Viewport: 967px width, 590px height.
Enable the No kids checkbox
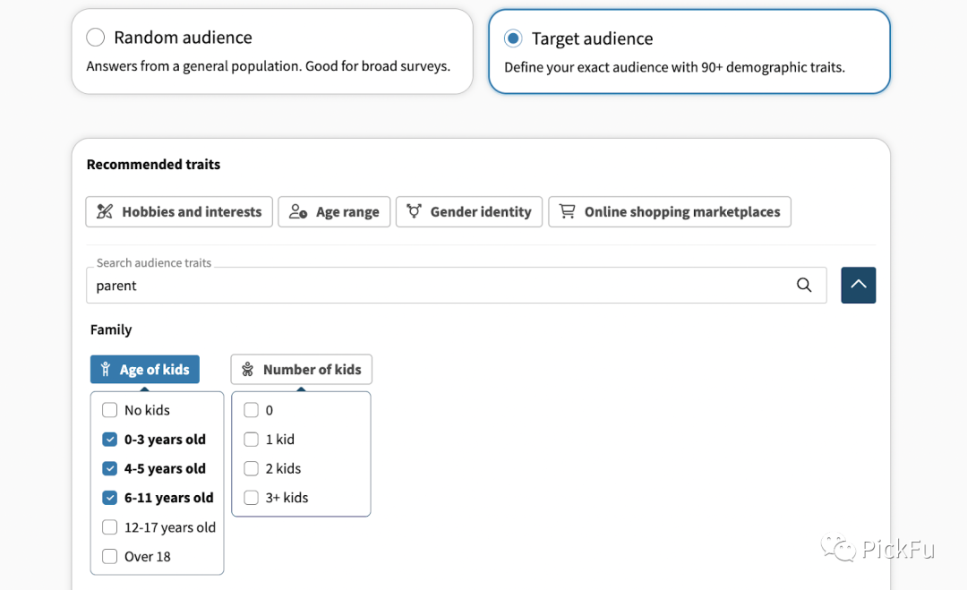coord(110,410)
